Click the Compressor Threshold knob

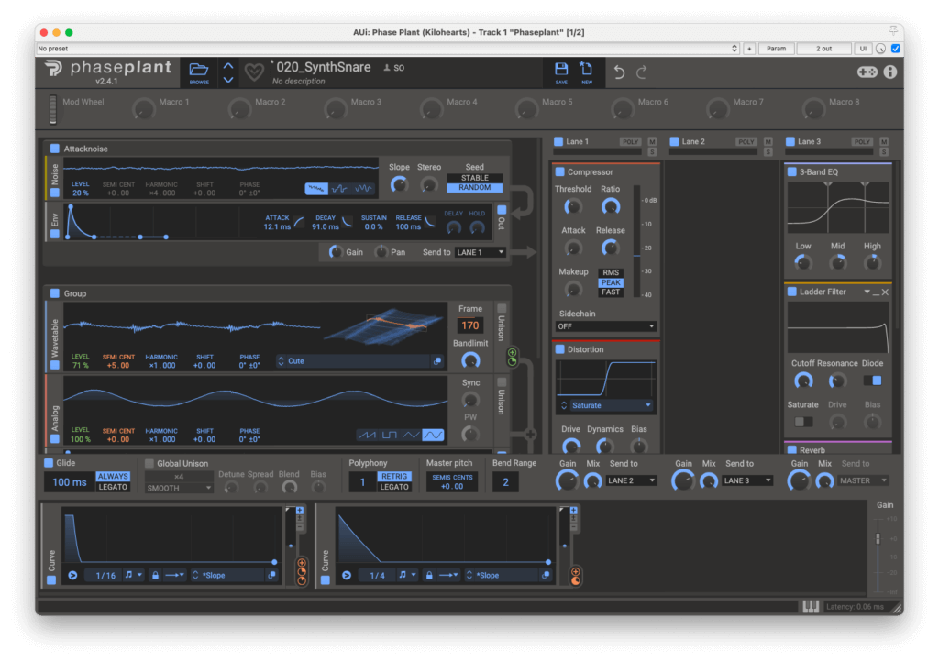[573, 207]
